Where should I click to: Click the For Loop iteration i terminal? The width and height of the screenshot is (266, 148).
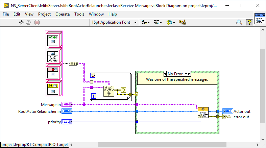94,96
